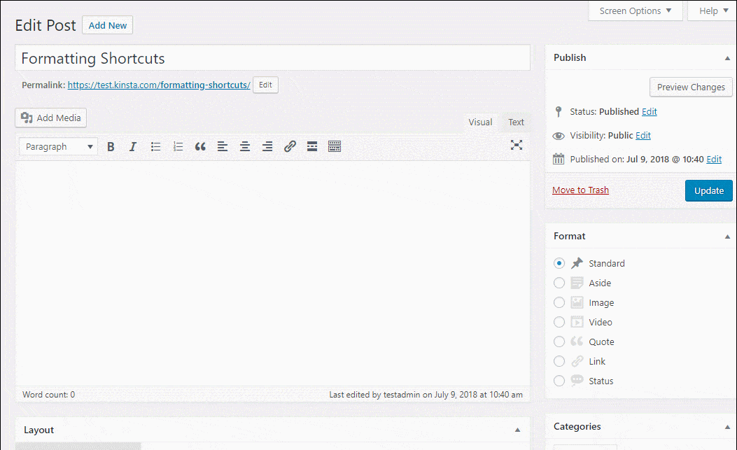The image size is (737, 450).
Task: Insert the Read More tag
Action: pyautogui.click(x=311, y=146)
